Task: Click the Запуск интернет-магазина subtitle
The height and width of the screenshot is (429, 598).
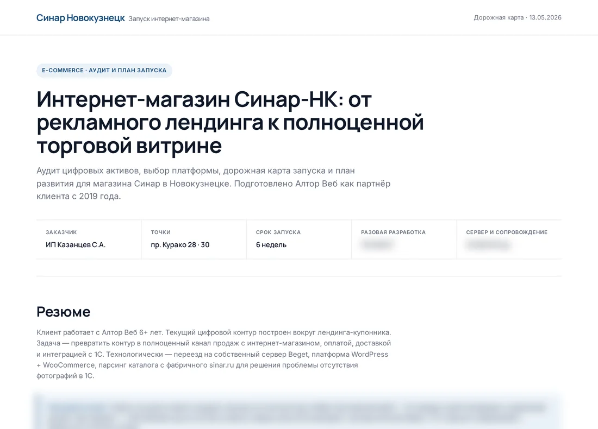Action: [x=169, y=18]
